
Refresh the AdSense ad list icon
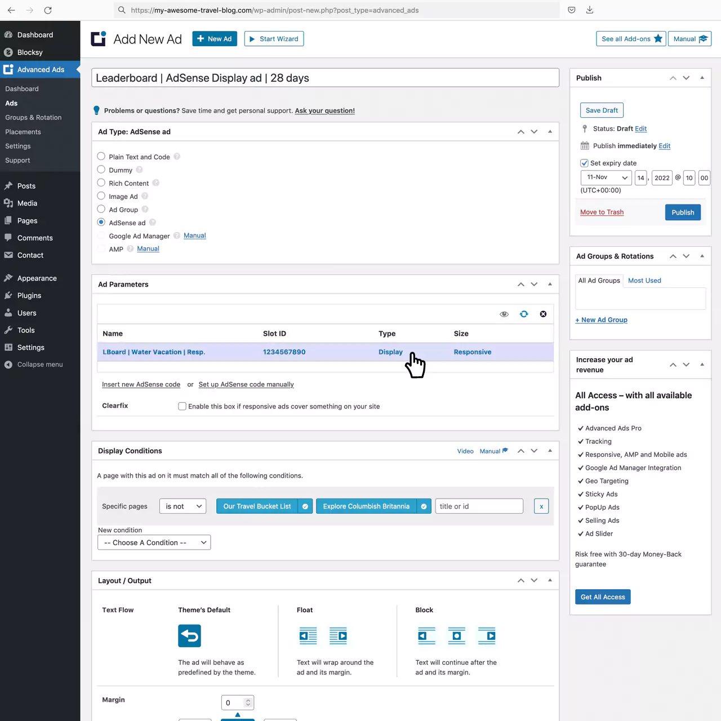pos(524,314)
